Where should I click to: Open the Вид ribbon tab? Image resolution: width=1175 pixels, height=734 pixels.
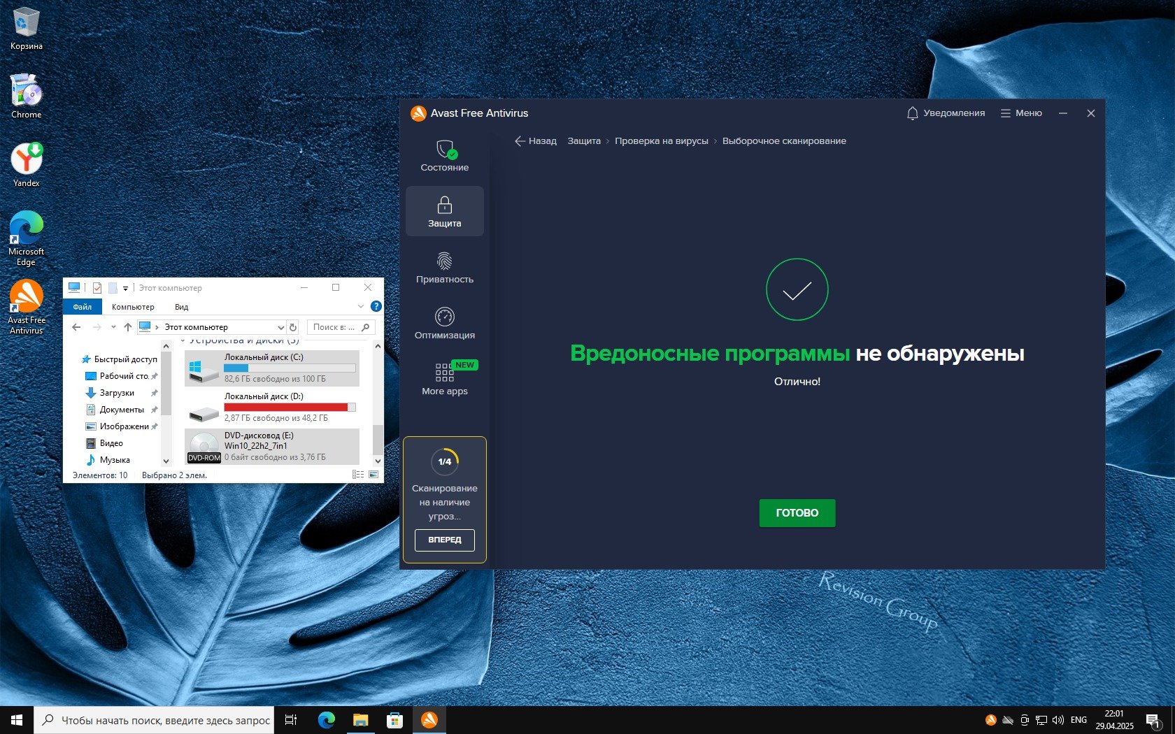pos(181,307)
